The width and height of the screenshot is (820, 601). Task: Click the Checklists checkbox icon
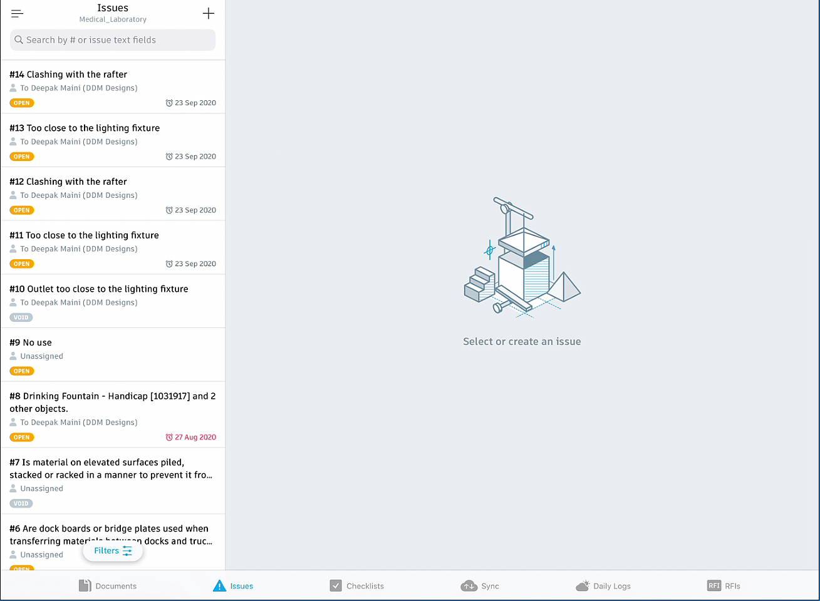[x=336, y=586]
